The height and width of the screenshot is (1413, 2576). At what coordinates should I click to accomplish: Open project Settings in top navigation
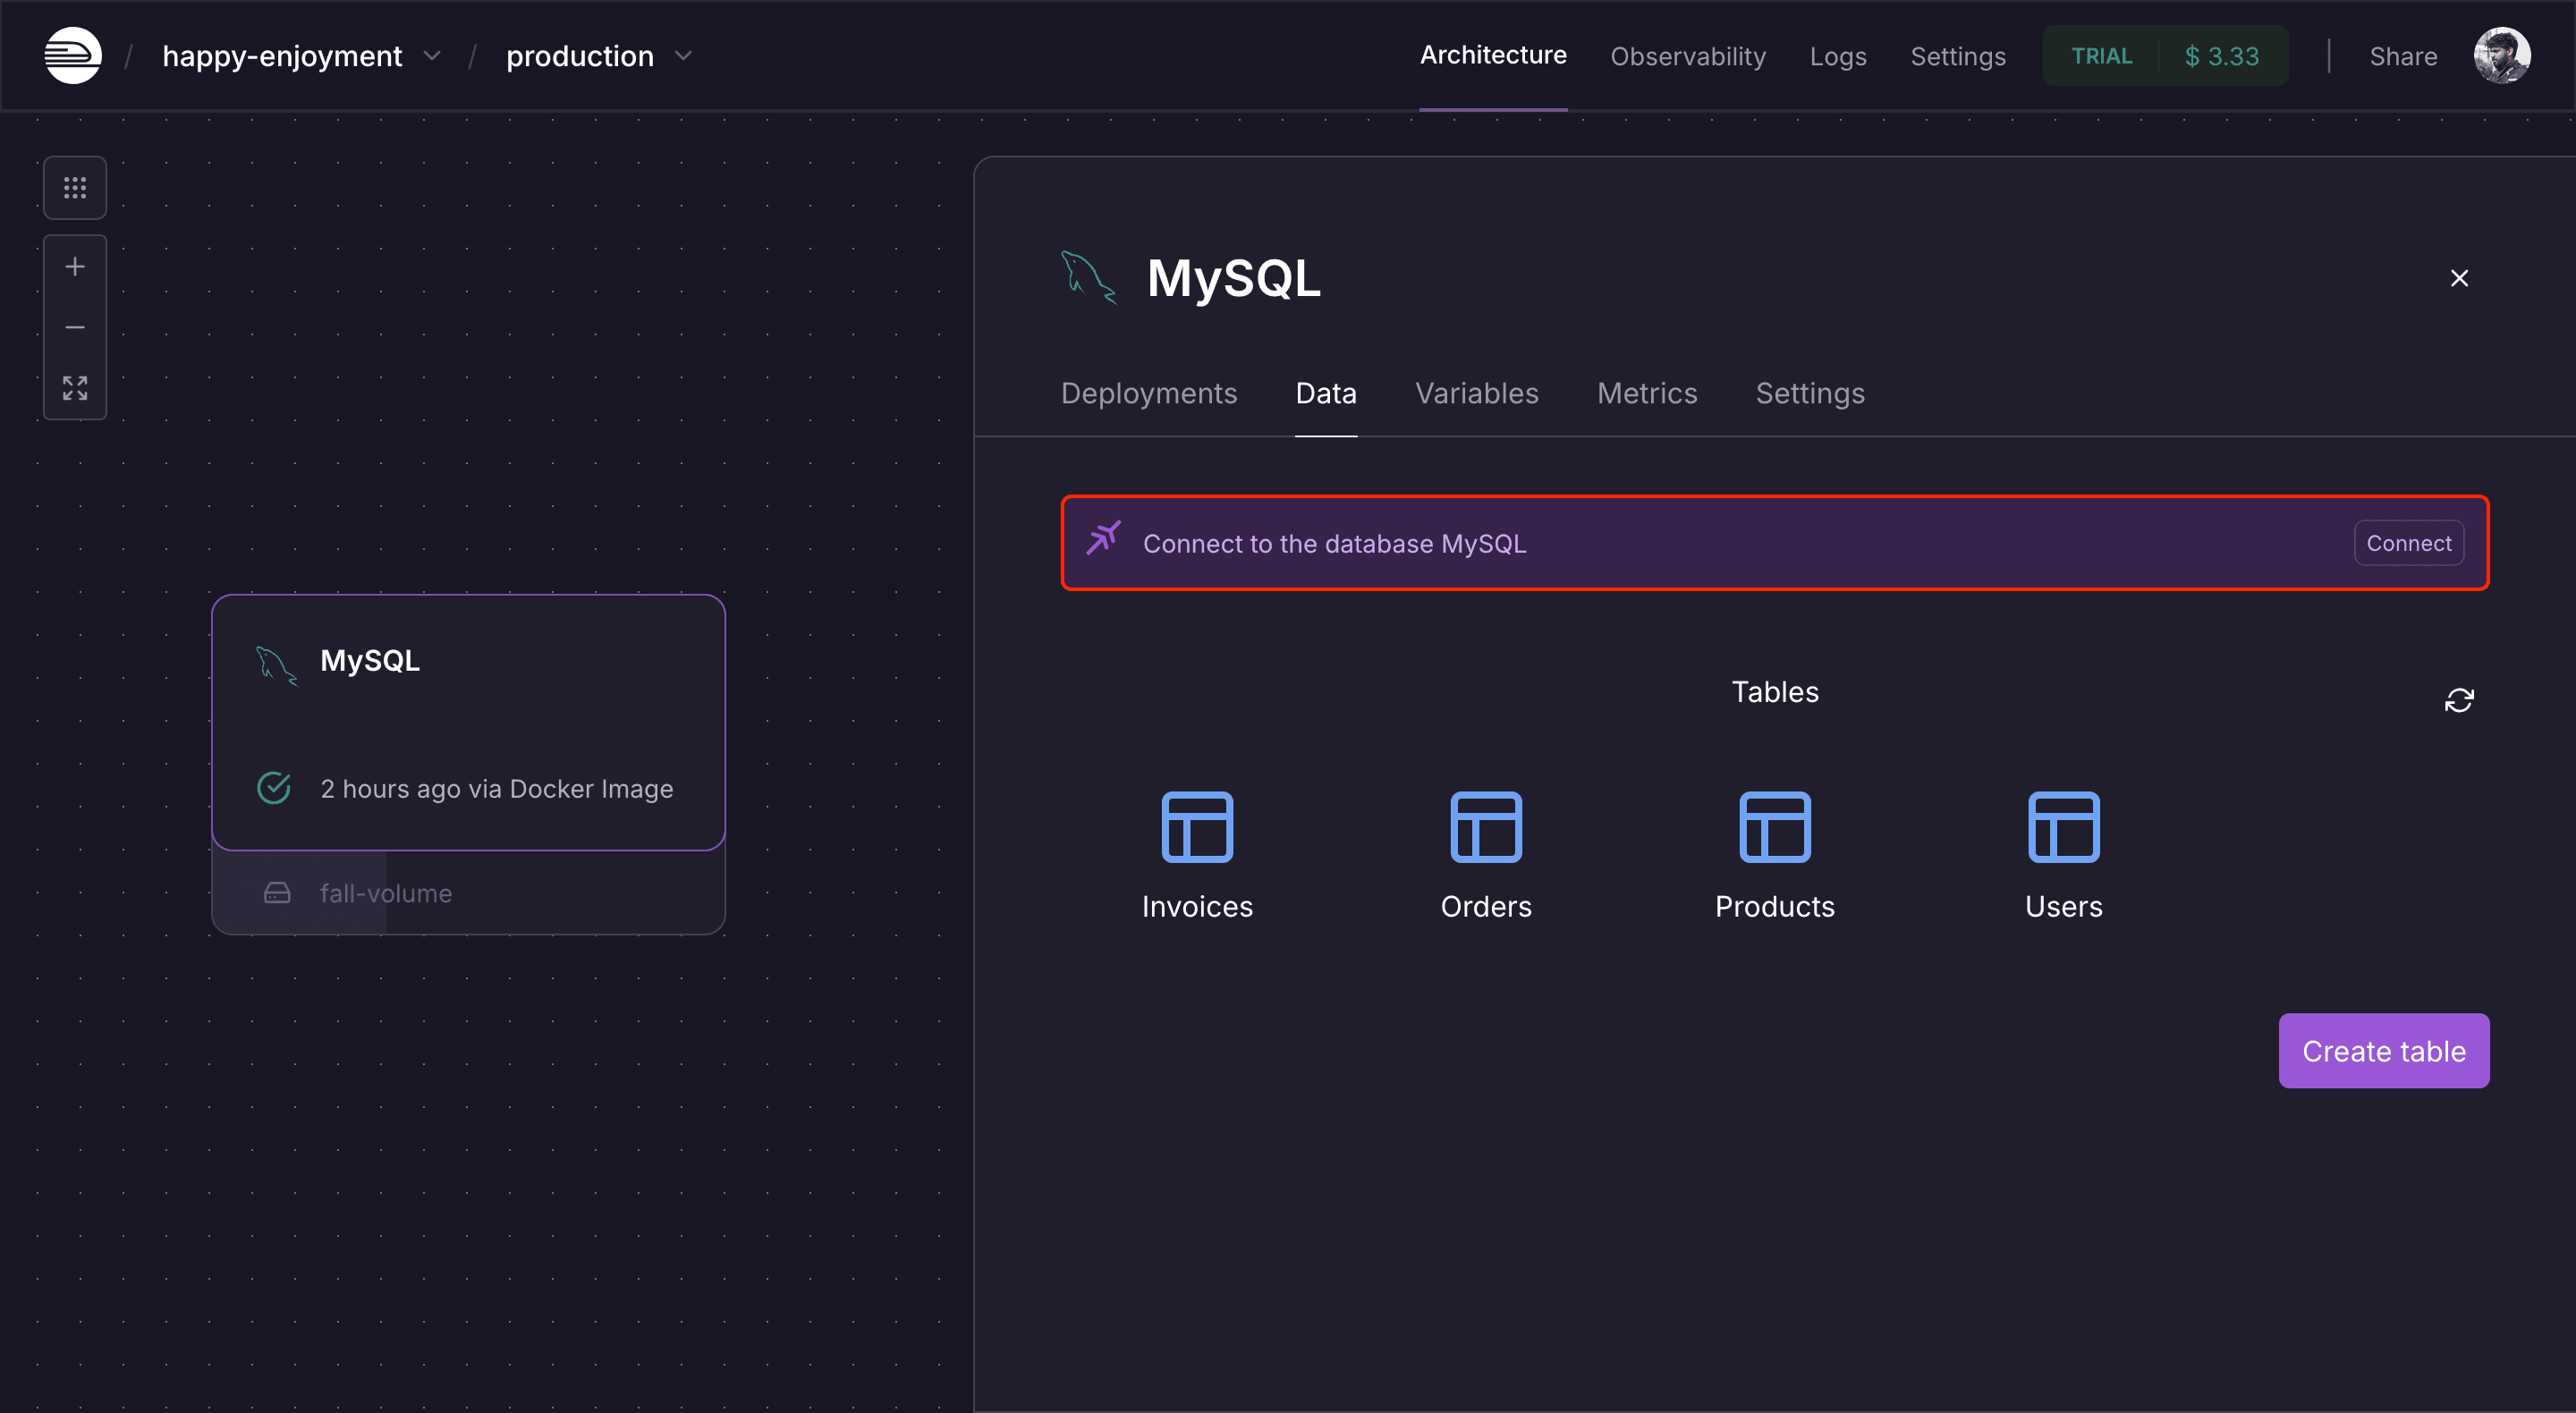tap(1958, 56)
